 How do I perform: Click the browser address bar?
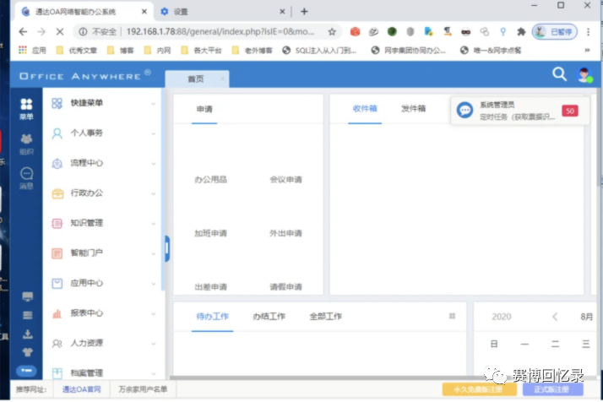[x=206, y=31]
